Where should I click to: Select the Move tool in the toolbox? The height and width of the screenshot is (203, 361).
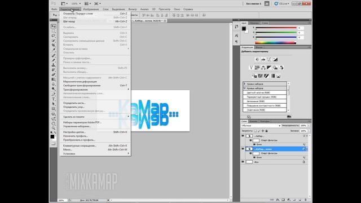54,27
